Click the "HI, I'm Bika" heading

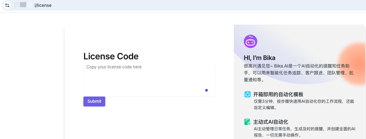(x=259, y=58)
